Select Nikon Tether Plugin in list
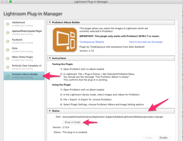The height and width of the screenshot is (141, 183). coord(24,58)
